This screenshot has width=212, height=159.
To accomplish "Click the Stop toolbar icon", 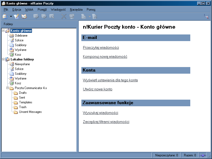I will [x=95, y=16].
